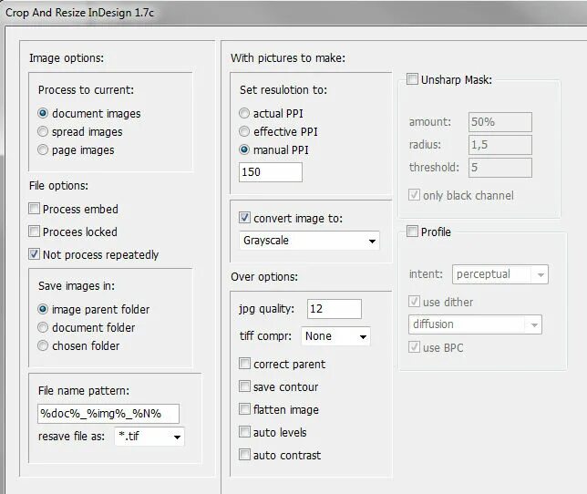Open the resave file as dropdown
The width and height of the screenshot is (587, 494).
tap(149, 437)
